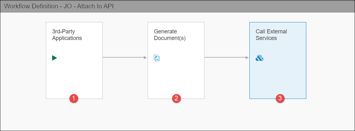Click connector line leaving 3rd-Party Applications step

pyautogui.click(x=123, y=58)
